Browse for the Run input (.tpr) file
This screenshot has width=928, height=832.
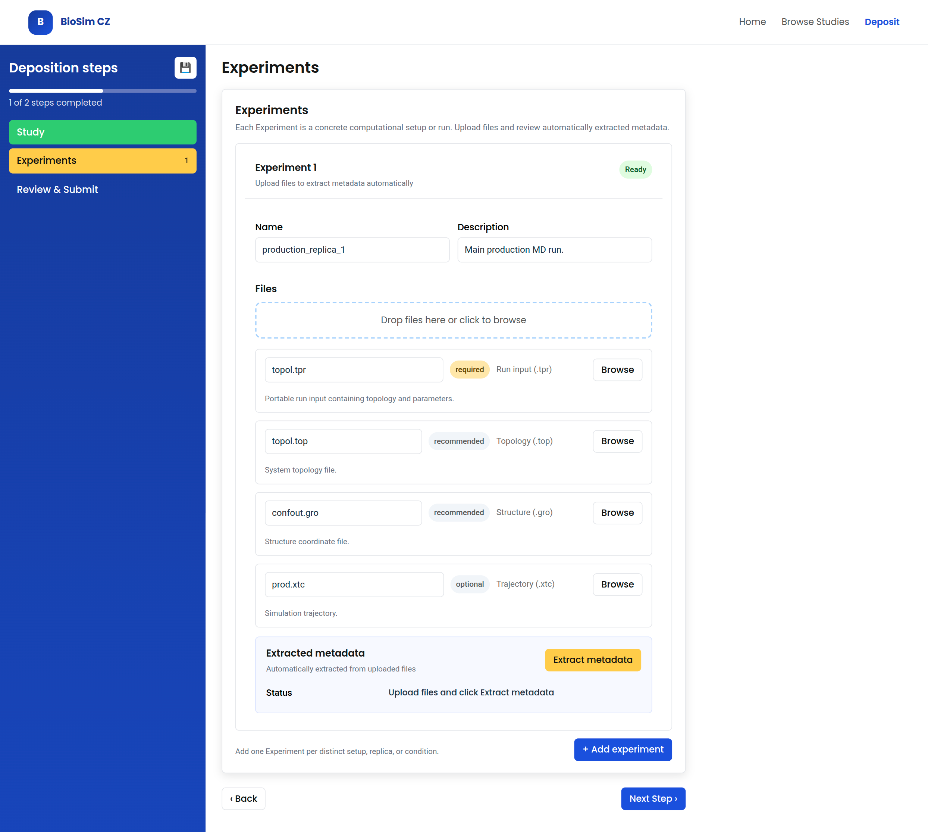[617, 370]
